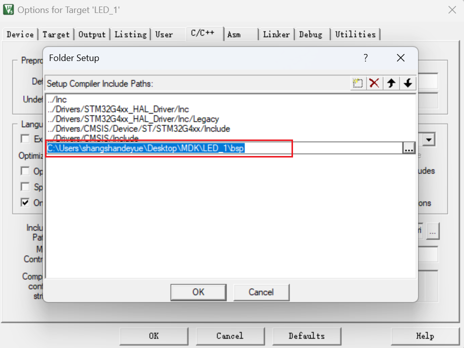464x348 pixels.
Task: Switch to the Linker tab
Action: [276, 34]
